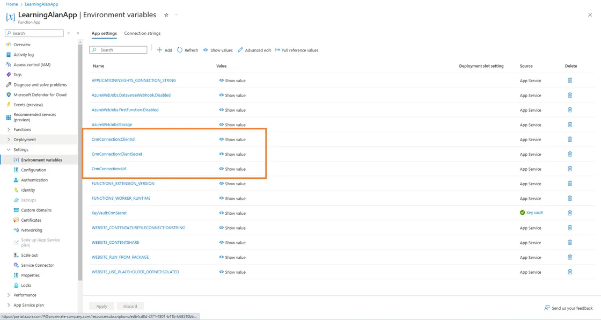Click the LearningAlanApp breadcrumb
The image size is (601, 320).
[x=41, y=4]
